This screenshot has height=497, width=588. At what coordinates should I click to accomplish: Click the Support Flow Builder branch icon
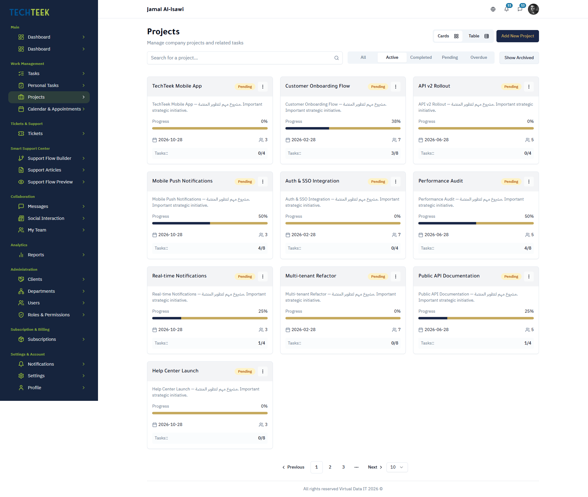pyautogui.click(x=21, y=158)
